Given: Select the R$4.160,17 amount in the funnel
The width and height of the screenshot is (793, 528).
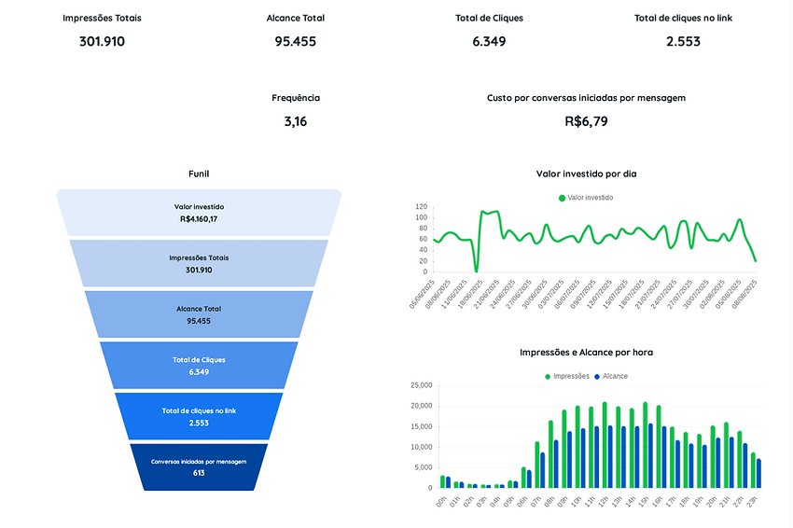Looking at the screenshot, I should coord(199,219).
